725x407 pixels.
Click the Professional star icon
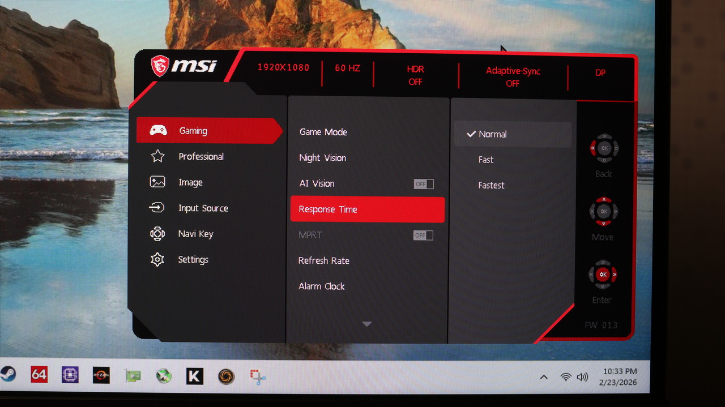(x=157, y=157)
